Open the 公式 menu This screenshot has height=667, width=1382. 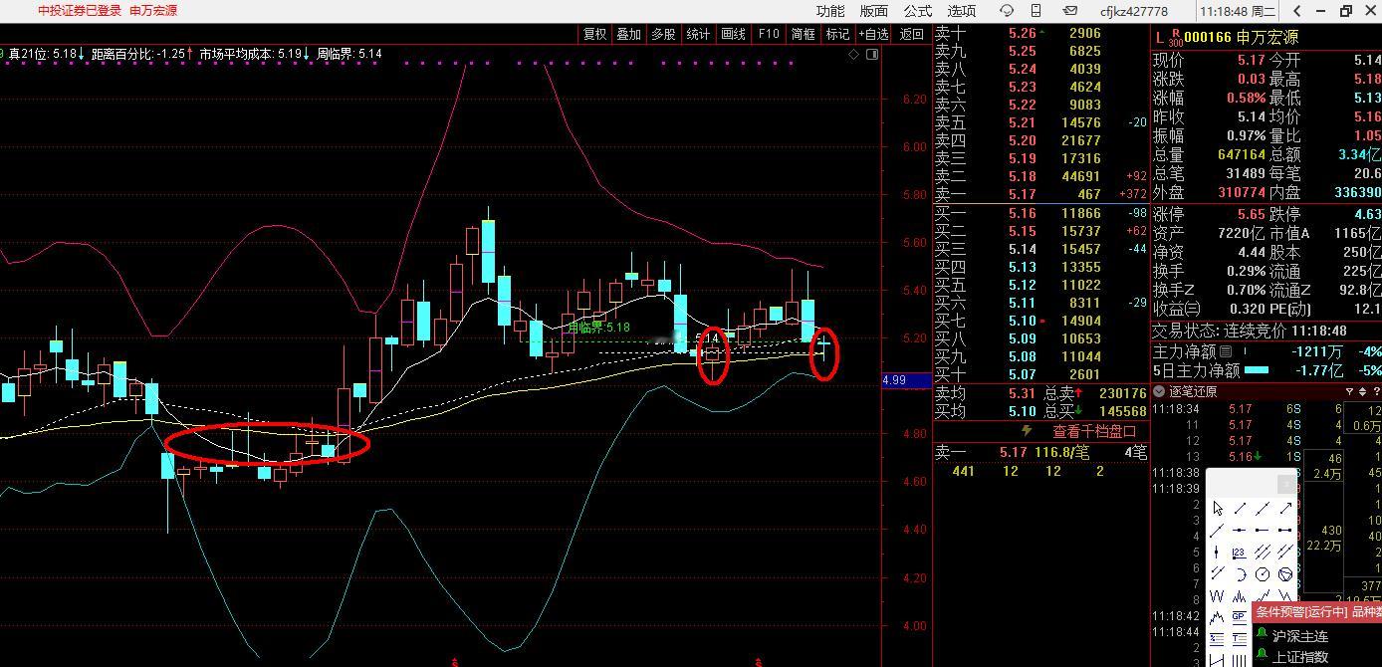pos(918,11)
